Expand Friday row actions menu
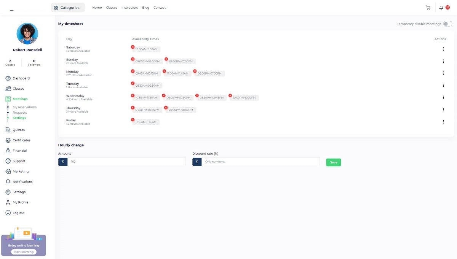Image resolution: width=457 pixels, height=259 pixels. (x=443, y=122)
